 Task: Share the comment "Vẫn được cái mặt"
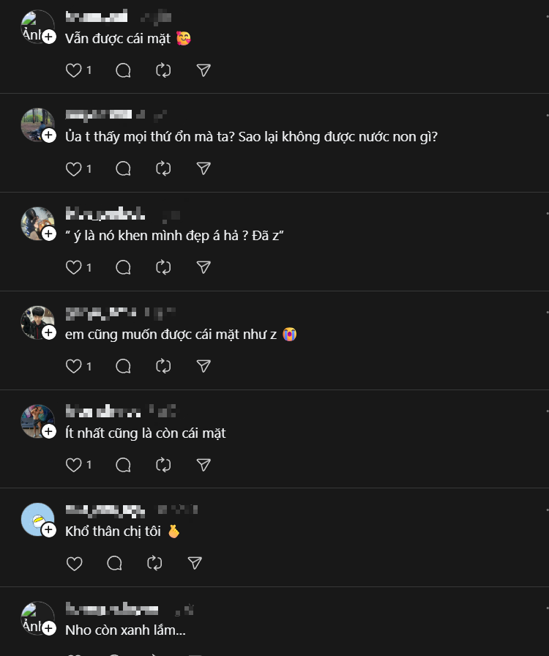pyautogui.click(x=203, y=70)
